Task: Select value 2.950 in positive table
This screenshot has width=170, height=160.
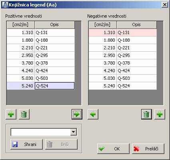Action: pyautogui.click(x=21, y=55)
